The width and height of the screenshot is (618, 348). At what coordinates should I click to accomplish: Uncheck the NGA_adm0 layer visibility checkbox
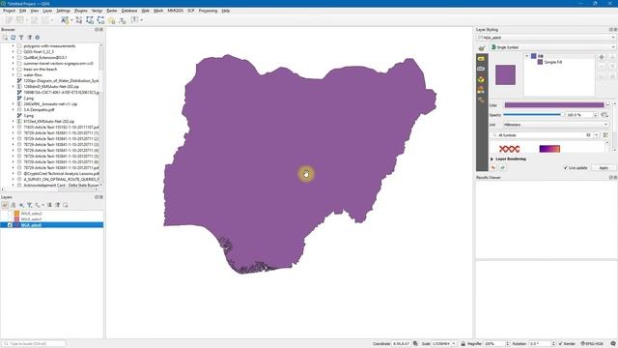[10, 225]
